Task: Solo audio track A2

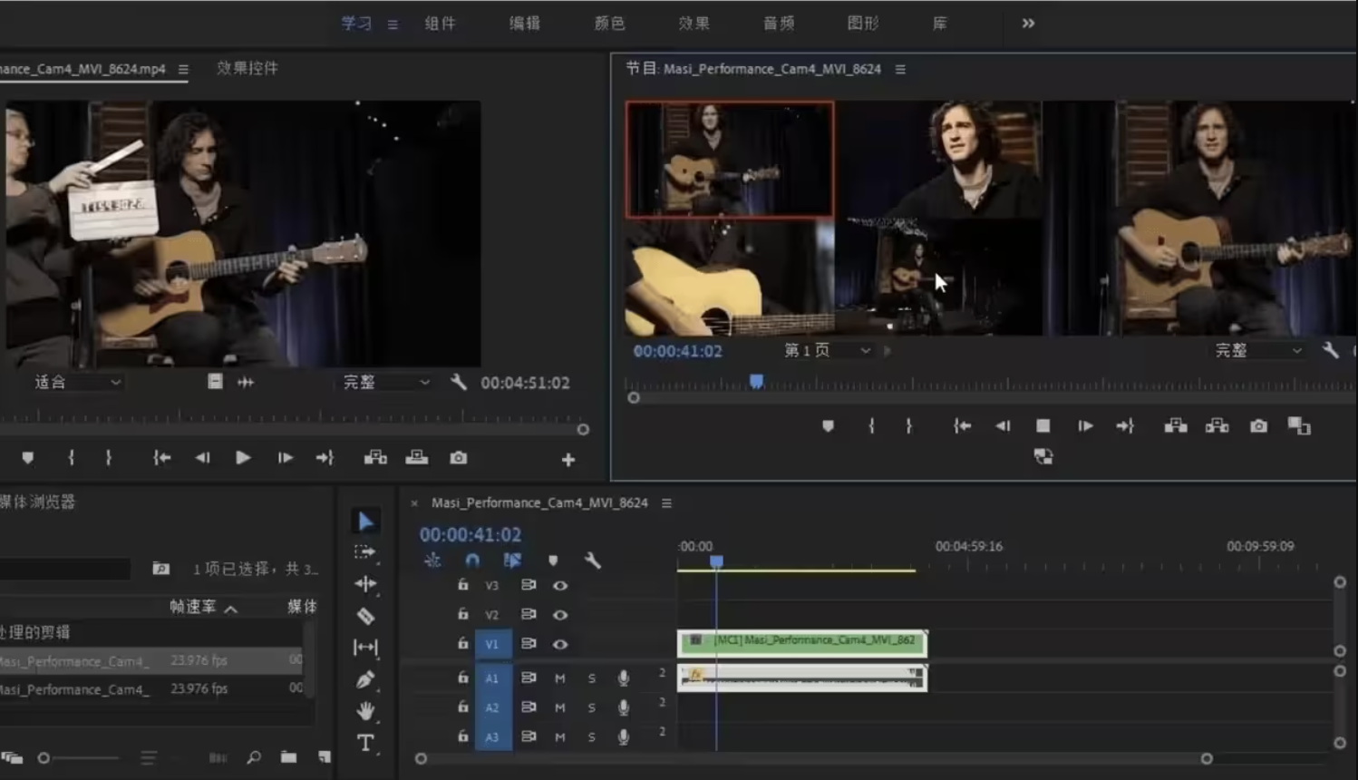Action: (x=592, y=707)
